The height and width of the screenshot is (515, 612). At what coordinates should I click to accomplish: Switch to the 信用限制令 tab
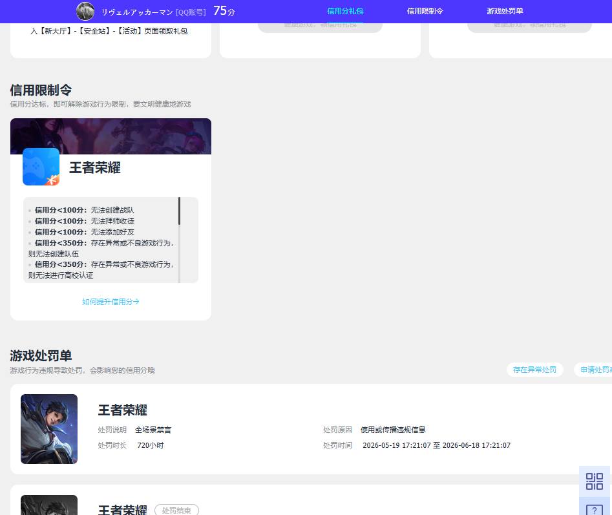coord(425,12)
